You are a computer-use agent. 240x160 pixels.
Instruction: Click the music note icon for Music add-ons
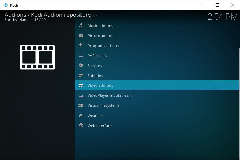point(81,25)
